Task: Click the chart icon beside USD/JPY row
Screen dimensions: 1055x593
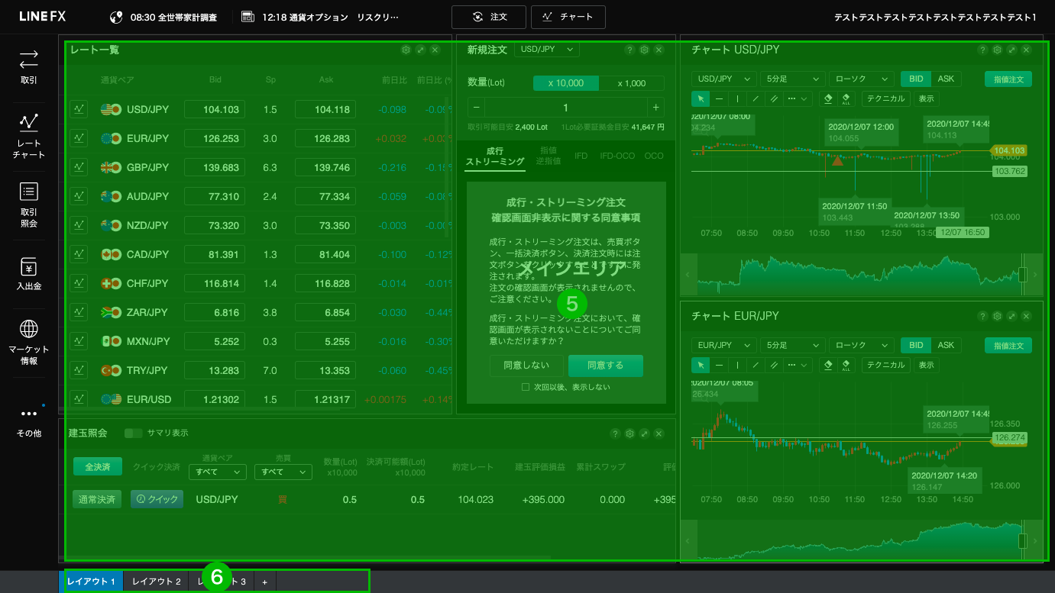Action: pos(79,109)
